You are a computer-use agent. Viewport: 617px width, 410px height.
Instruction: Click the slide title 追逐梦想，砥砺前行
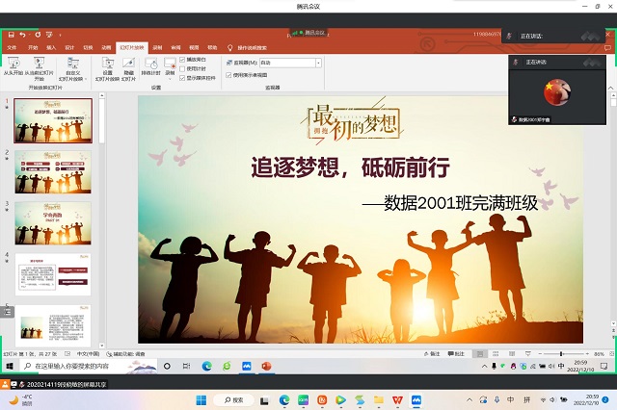(x=350, y=167)
